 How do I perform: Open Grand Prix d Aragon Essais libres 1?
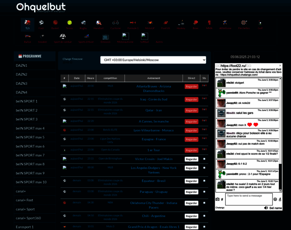154,227
